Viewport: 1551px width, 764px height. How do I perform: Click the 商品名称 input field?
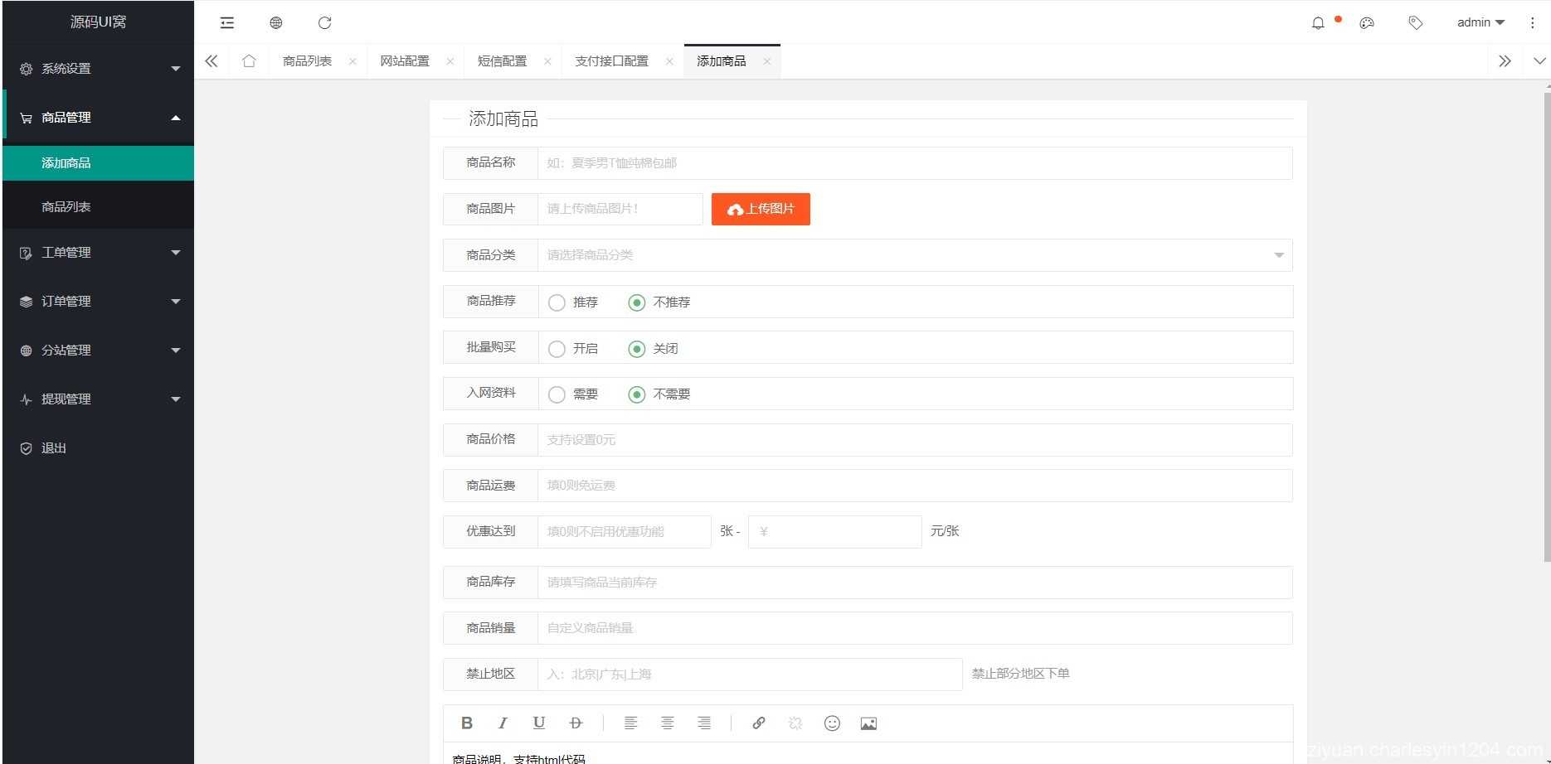click(x=914, y=163)
